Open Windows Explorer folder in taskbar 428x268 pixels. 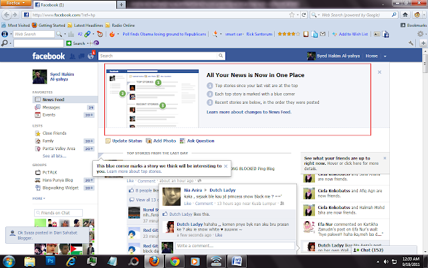click(x=29, y=261)
